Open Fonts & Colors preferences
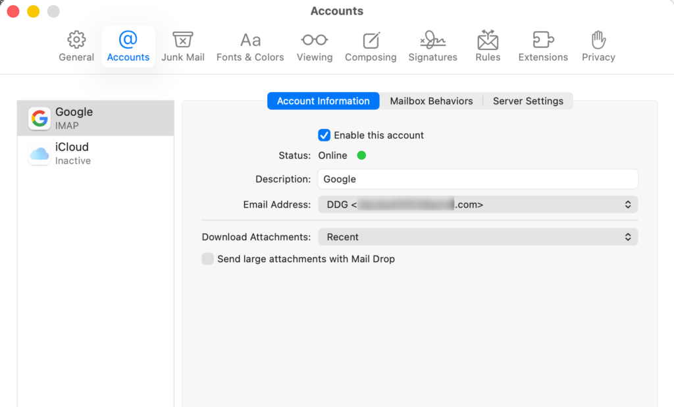This screenshot has height=407, width=674. (250, 40)
